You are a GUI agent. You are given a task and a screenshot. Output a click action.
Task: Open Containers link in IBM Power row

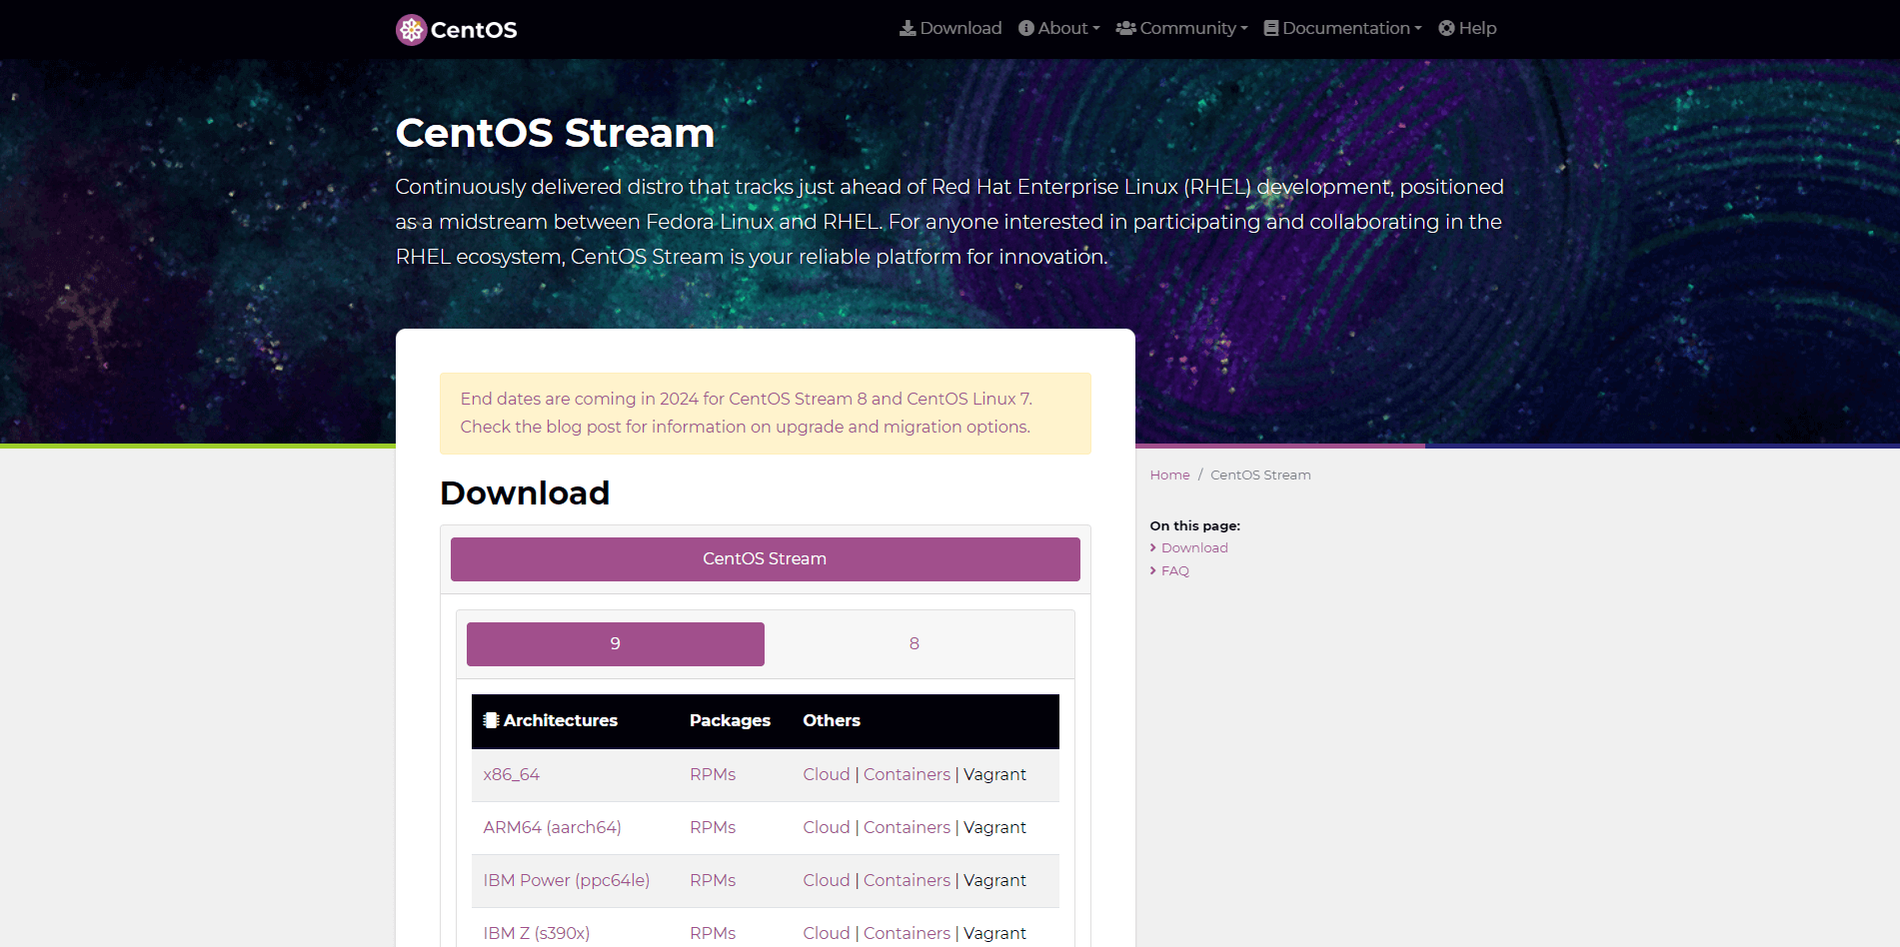pos(908,880)
